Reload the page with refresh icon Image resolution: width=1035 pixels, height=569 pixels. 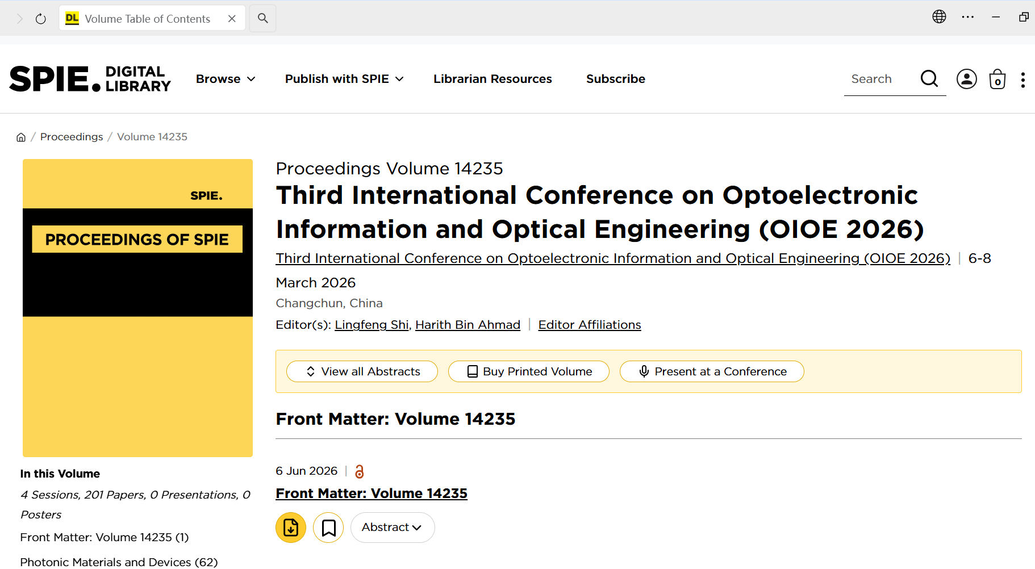pyautogui.click(x=40, y=19)
